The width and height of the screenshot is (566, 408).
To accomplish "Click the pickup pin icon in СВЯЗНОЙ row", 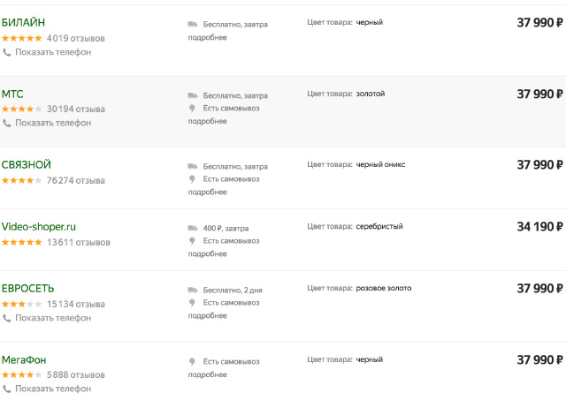I will 192,179.
